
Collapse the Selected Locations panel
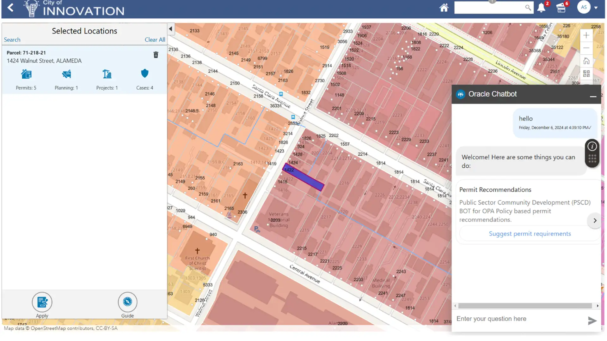[170, 29]
